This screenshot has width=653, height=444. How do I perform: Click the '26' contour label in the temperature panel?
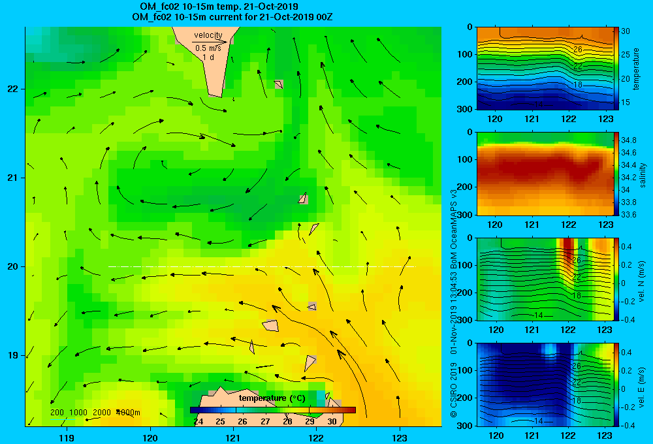click(x=578, y=49)
